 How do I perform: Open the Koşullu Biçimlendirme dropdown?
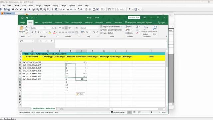pyautogui.click(x=111, y=27)
